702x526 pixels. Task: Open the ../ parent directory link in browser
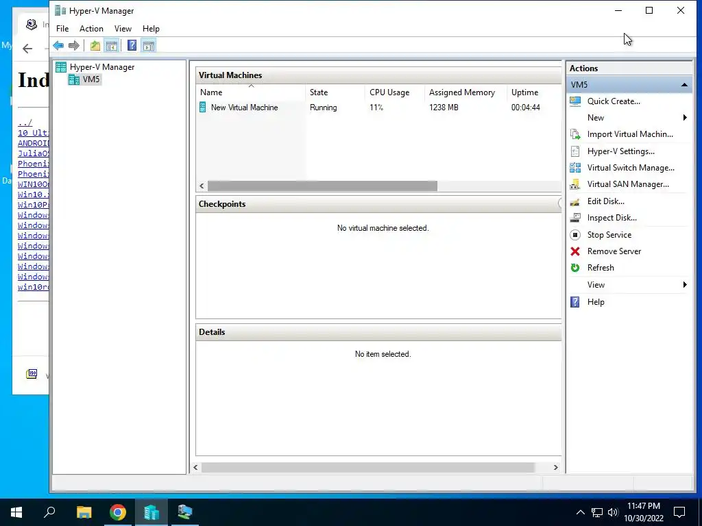(25, 123)
